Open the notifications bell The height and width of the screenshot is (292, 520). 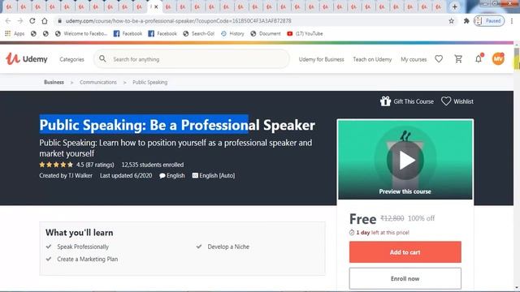479,59
